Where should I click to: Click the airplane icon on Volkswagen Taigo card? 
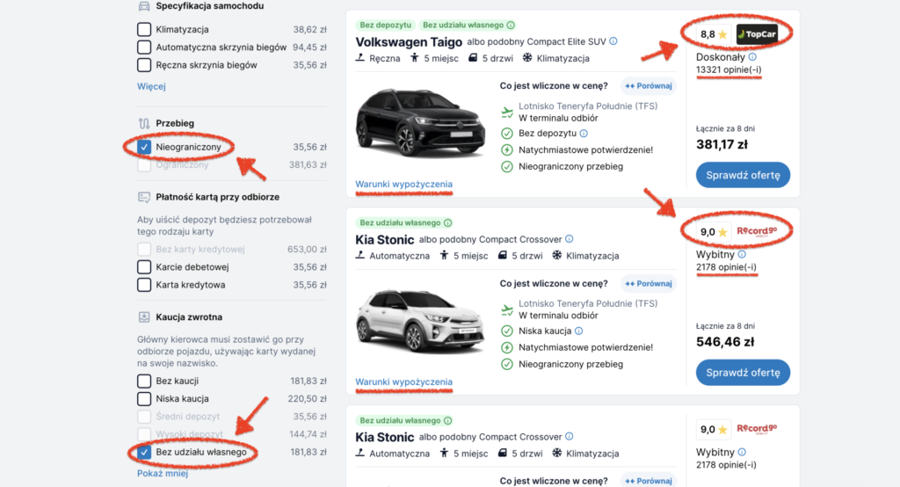point(507,112)
